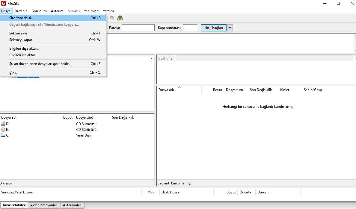Sort remote list by Dosya türü header
Image resolution: width=356 pixels, height=209 pixels.
click(x=236, y=90)
